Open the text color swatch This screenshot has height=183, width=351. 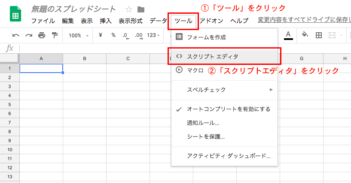tap(288, 35)
